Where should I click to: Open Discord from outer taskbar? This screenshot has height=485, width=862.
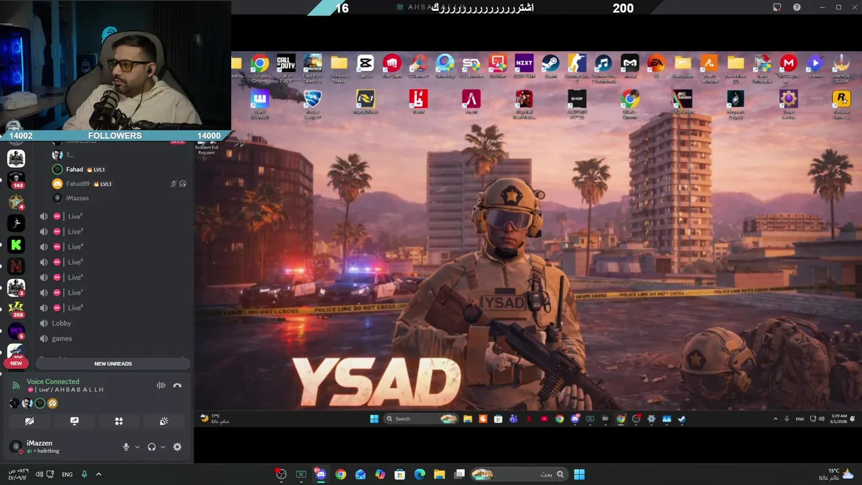pyautogui.click(x=321, y=474)
